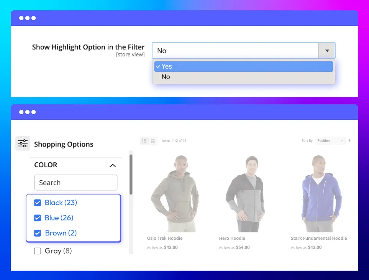Viewport: 369px width, 280px height.
Task: Open the Stark Fundamental Hoodie product link
Action: pos(319,238)
